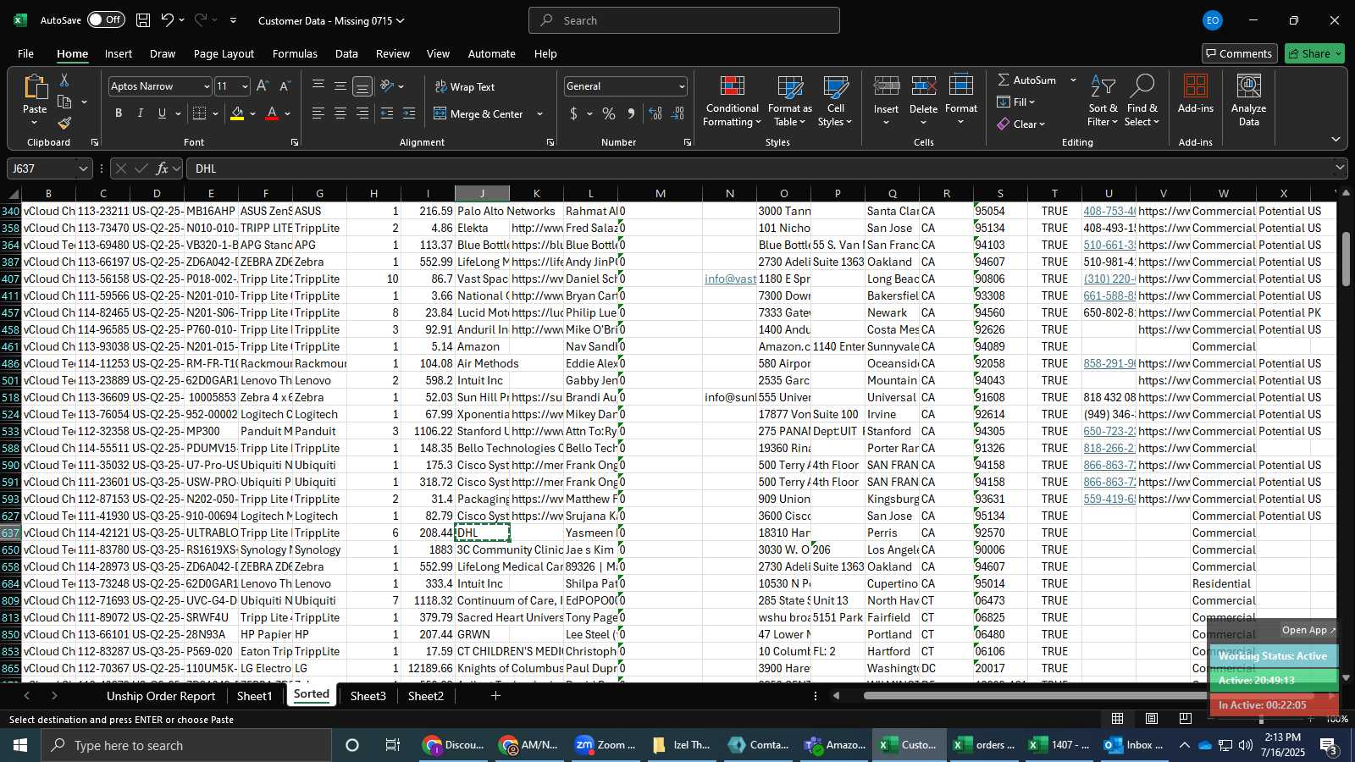Toggle Italic formatting
The width and height of the screenshot is (1355, 762).
pyautogui.click(x=140, y=113)
